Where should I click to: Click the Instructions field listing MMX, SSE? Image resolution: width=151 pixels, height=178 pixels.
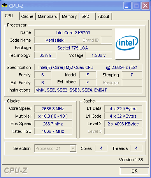(x=88, y=90)
